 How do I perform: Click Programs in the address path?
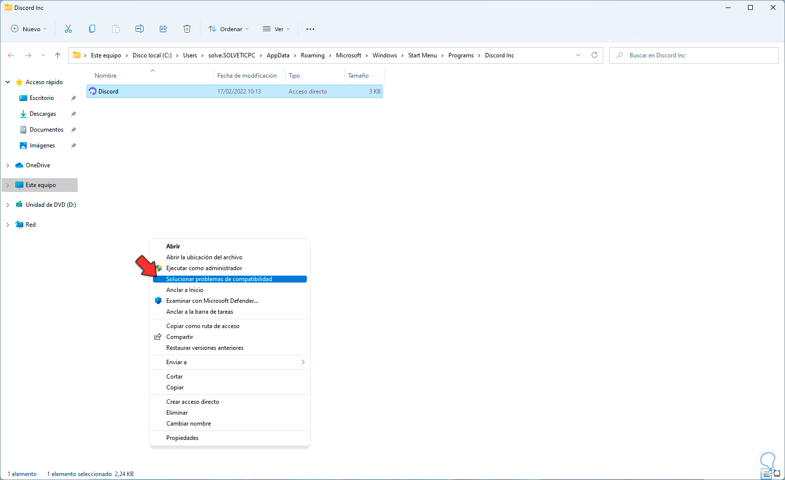coord(461,55)
